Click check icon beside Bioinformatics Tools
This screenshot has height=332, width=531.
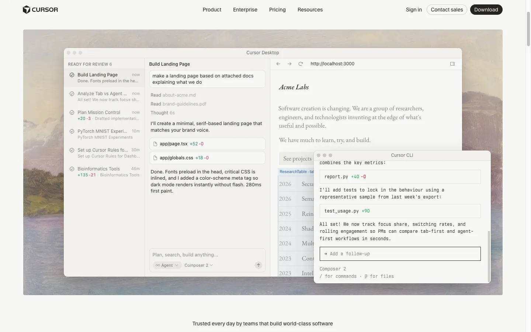click(x=72, y=169)
